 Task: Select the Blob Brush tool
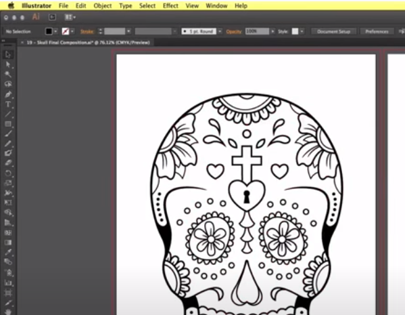point(7,153)
